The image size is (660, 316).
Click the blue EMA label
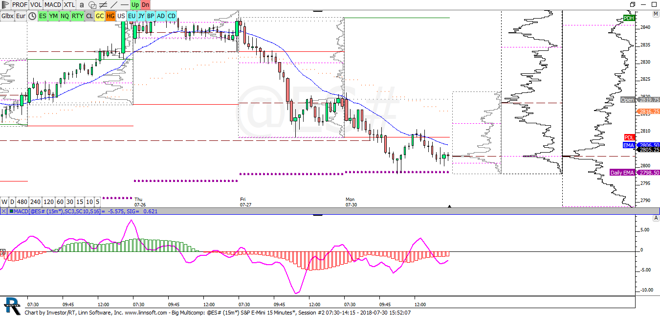pos(629,145)
